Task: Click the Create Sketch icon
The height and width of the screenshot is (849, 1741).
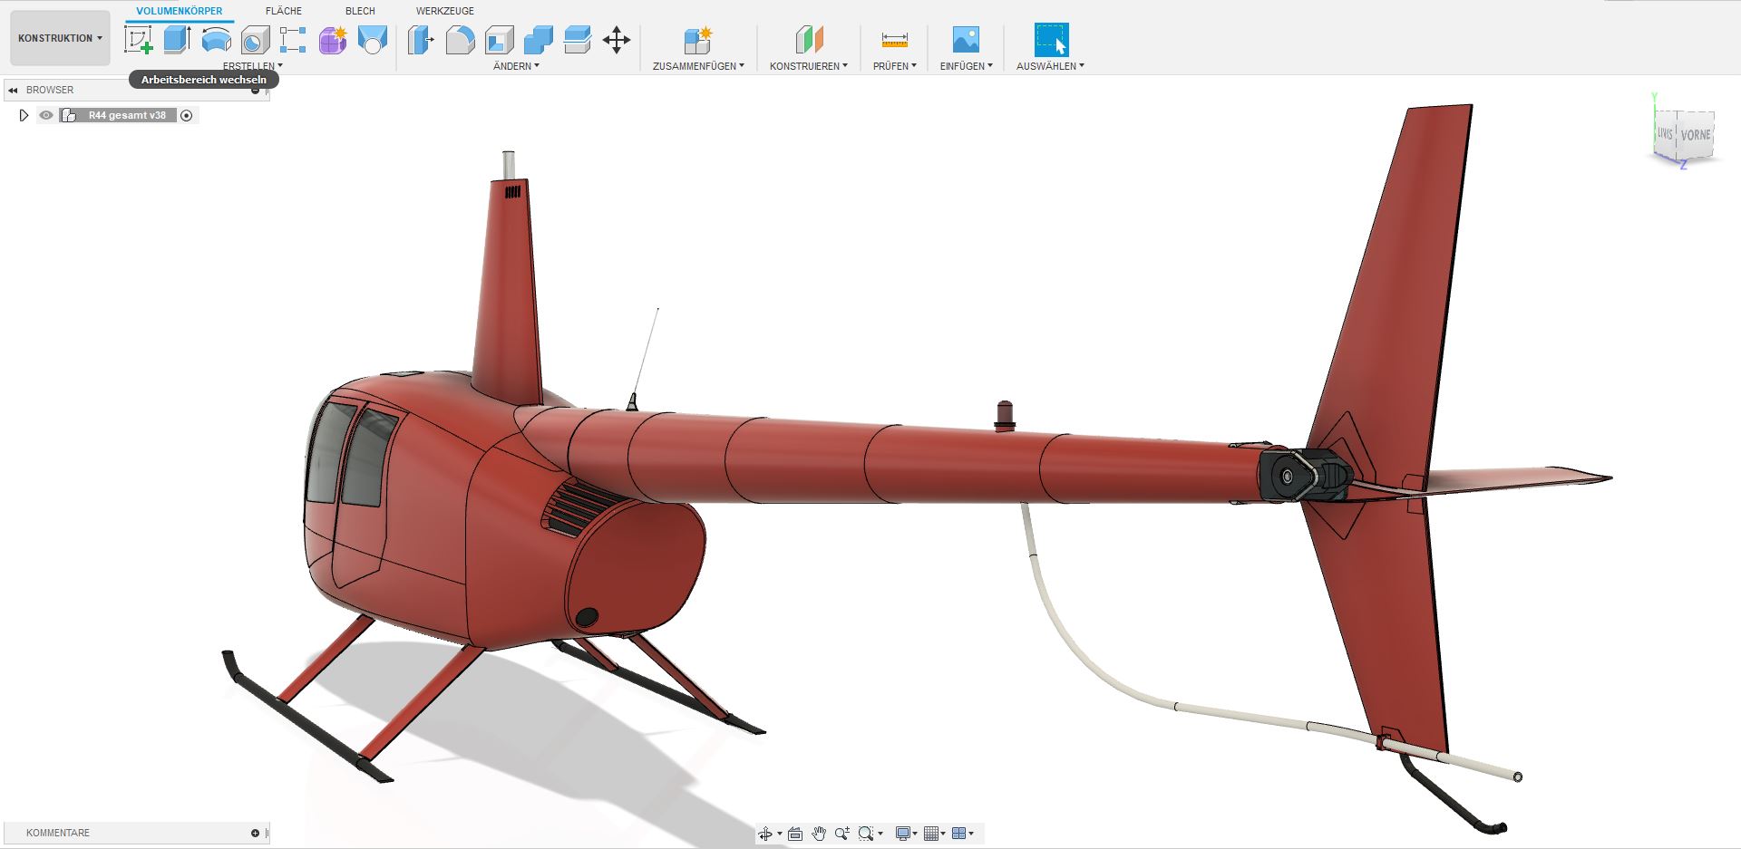Action: (x=138, y=40)
